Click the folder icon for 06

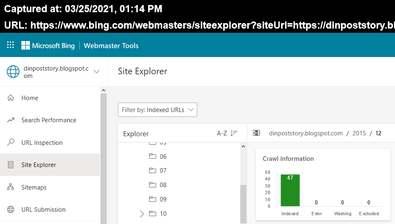coord(153,156)
